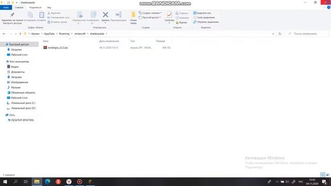
Task: Show hidden tray icons chevron
Action: click(277, 181)
